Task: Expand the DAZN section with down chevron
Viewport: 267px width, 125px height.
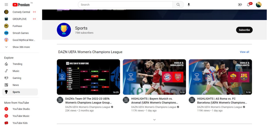Action: (x=154, y=120)
